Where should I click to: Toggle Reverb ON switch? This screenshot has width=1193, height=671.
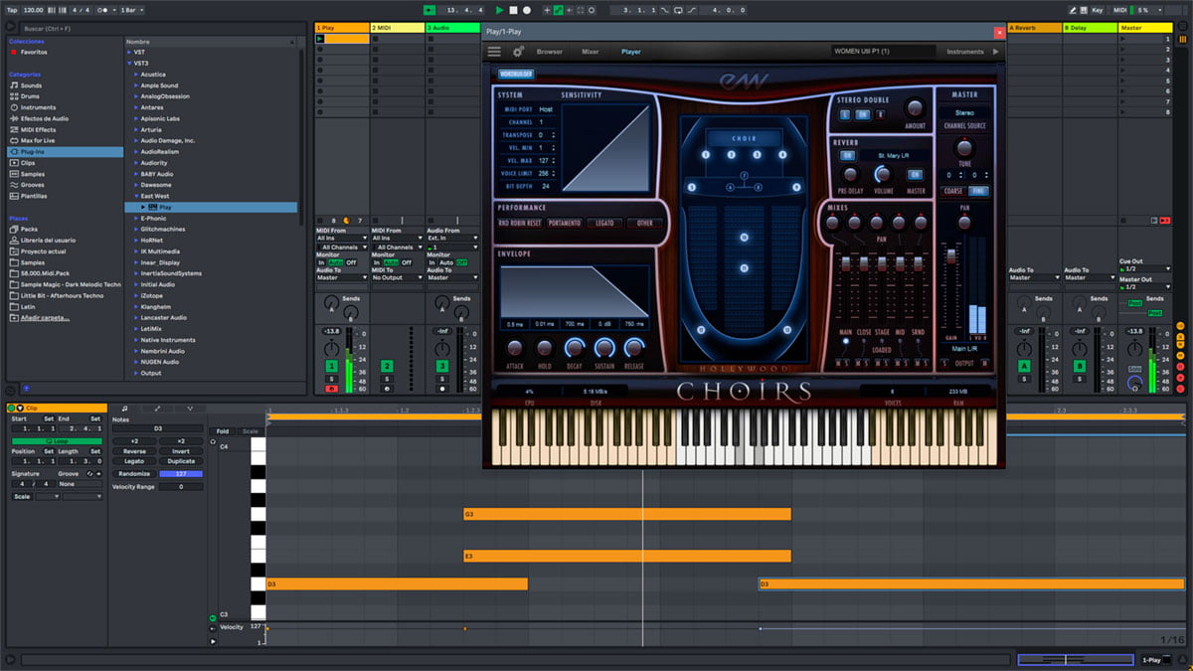coord(847,155)
